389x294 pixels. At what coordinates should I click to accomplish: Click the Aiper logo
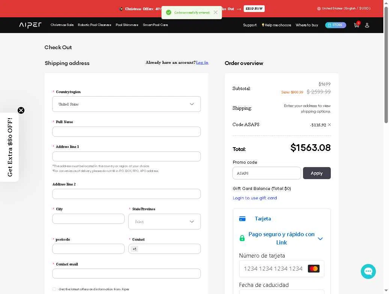click(30, 25)
